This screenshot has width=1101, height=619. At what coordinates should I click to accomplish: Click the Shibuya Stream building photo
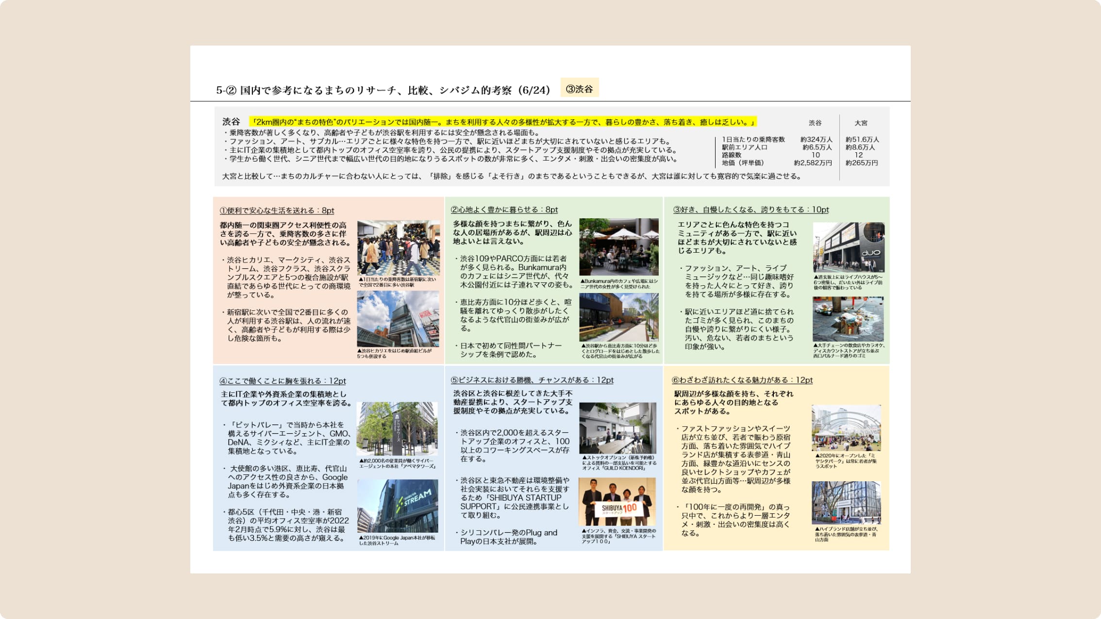[x=398, y=506]
